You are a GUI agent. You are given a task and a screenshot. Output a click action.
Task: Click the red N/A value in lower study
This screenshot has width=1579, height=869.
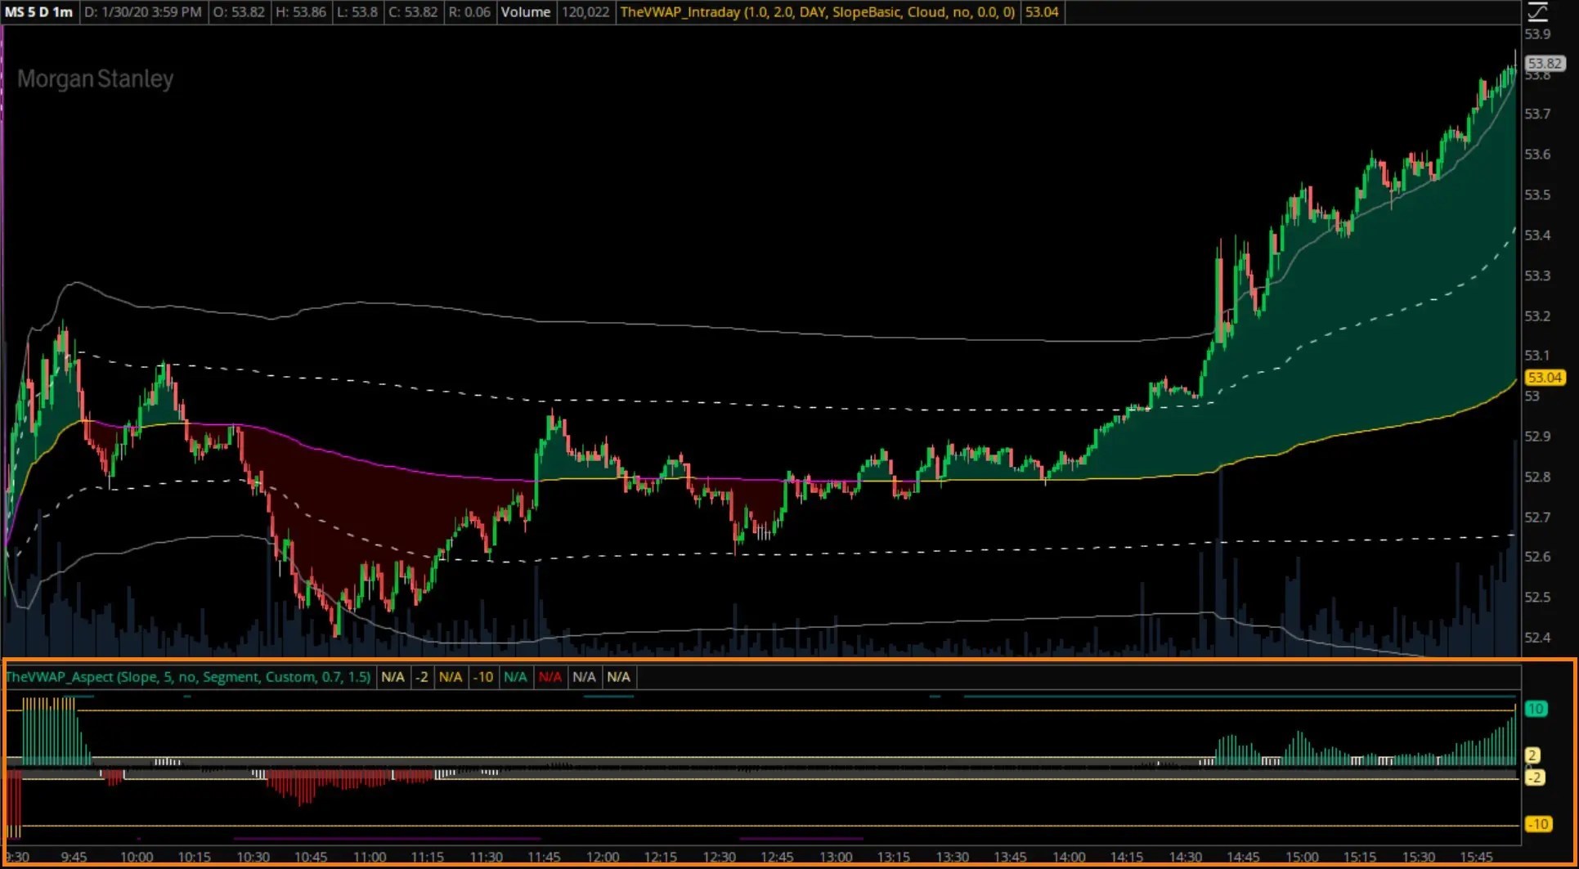[x=550, y=677]
